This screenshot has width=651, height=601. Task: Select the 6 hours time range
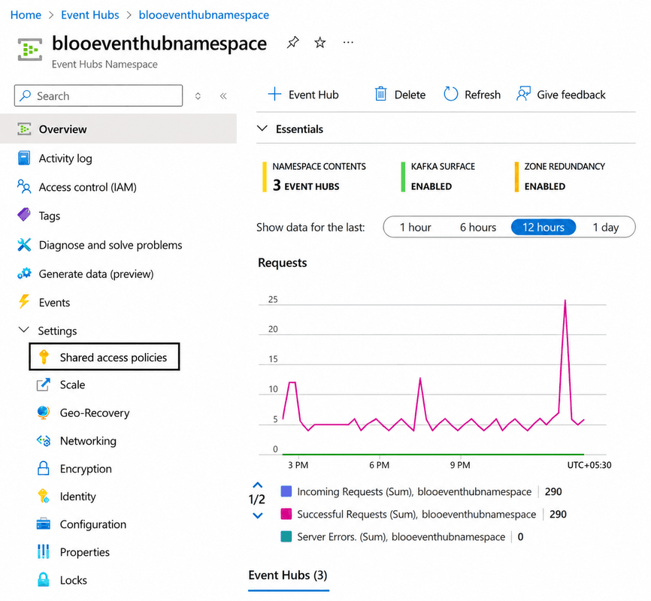(x=478, y=227)
